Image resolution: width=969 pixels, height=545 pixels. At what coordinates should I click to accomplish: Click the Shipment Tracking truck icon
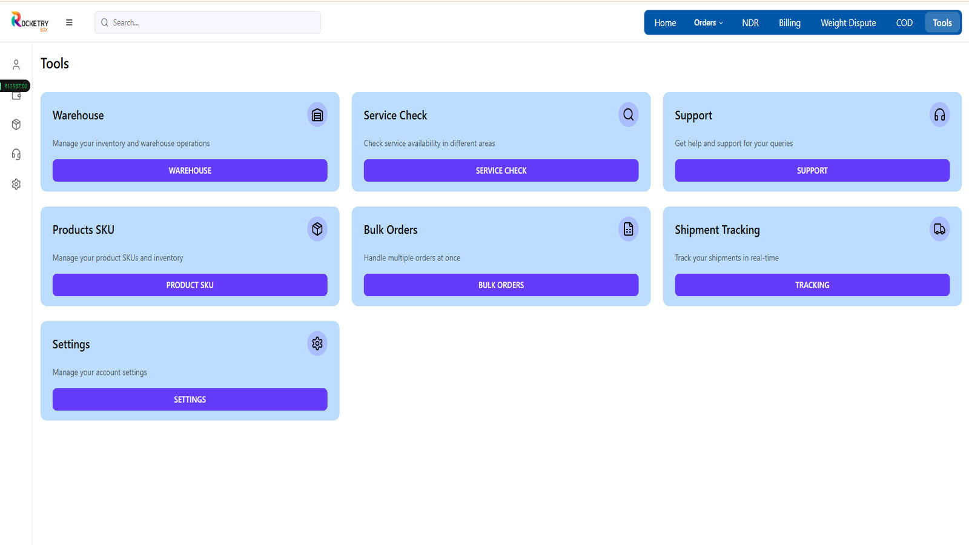[x=939, y=230]
